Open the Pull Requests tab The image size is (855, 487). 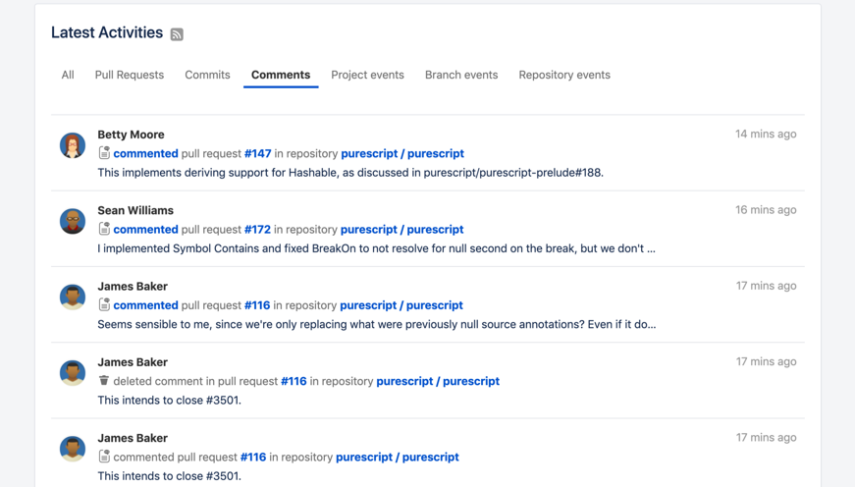pyautogui.click(x=130, y=75)
